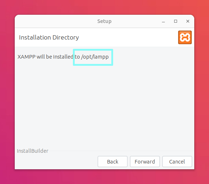Image resolution: width=209 pixels, height=184 pixels.
Task: Go to the next step with Forward
Action: click(145, 162)
